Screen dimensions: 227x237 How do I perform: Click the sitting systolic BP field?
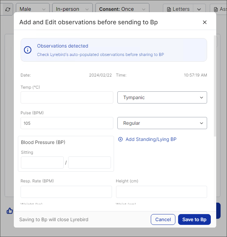(42, 162)
